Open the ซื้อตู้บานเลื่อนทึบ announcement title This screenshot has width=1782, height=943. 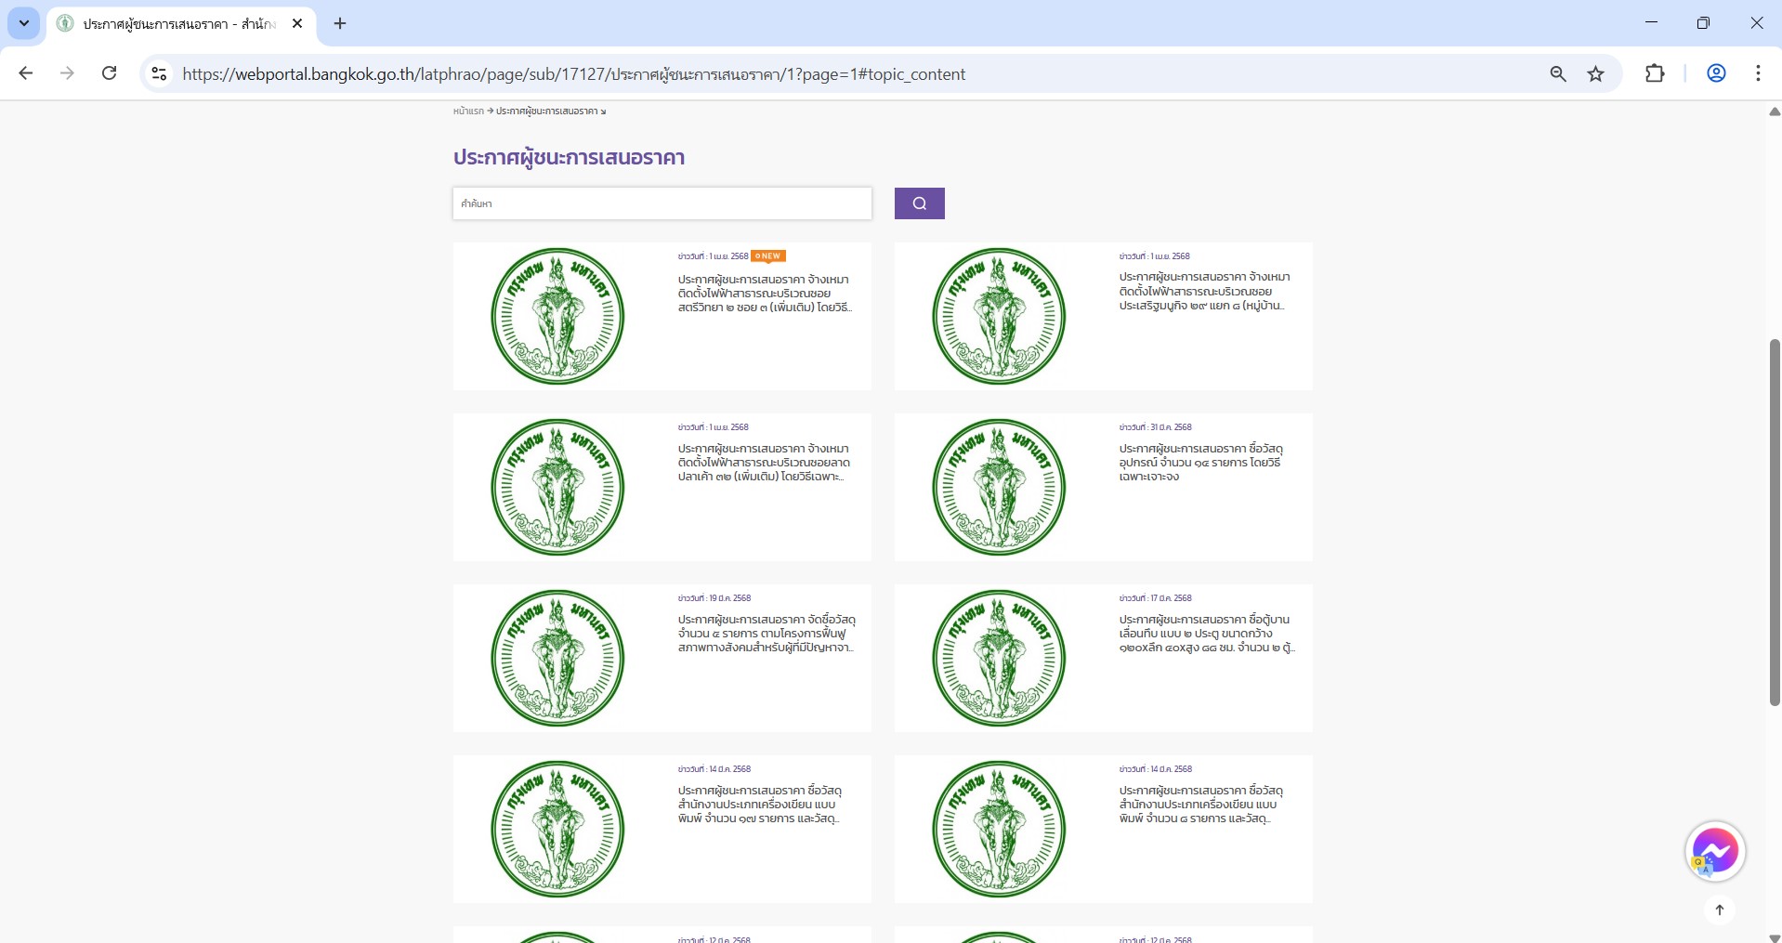pos(1207,634)
